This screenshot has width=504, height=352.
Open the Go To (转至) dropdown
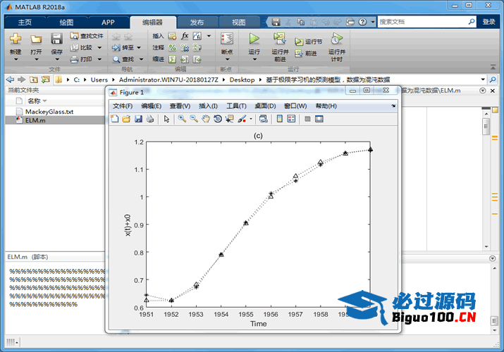coord(139,47)
